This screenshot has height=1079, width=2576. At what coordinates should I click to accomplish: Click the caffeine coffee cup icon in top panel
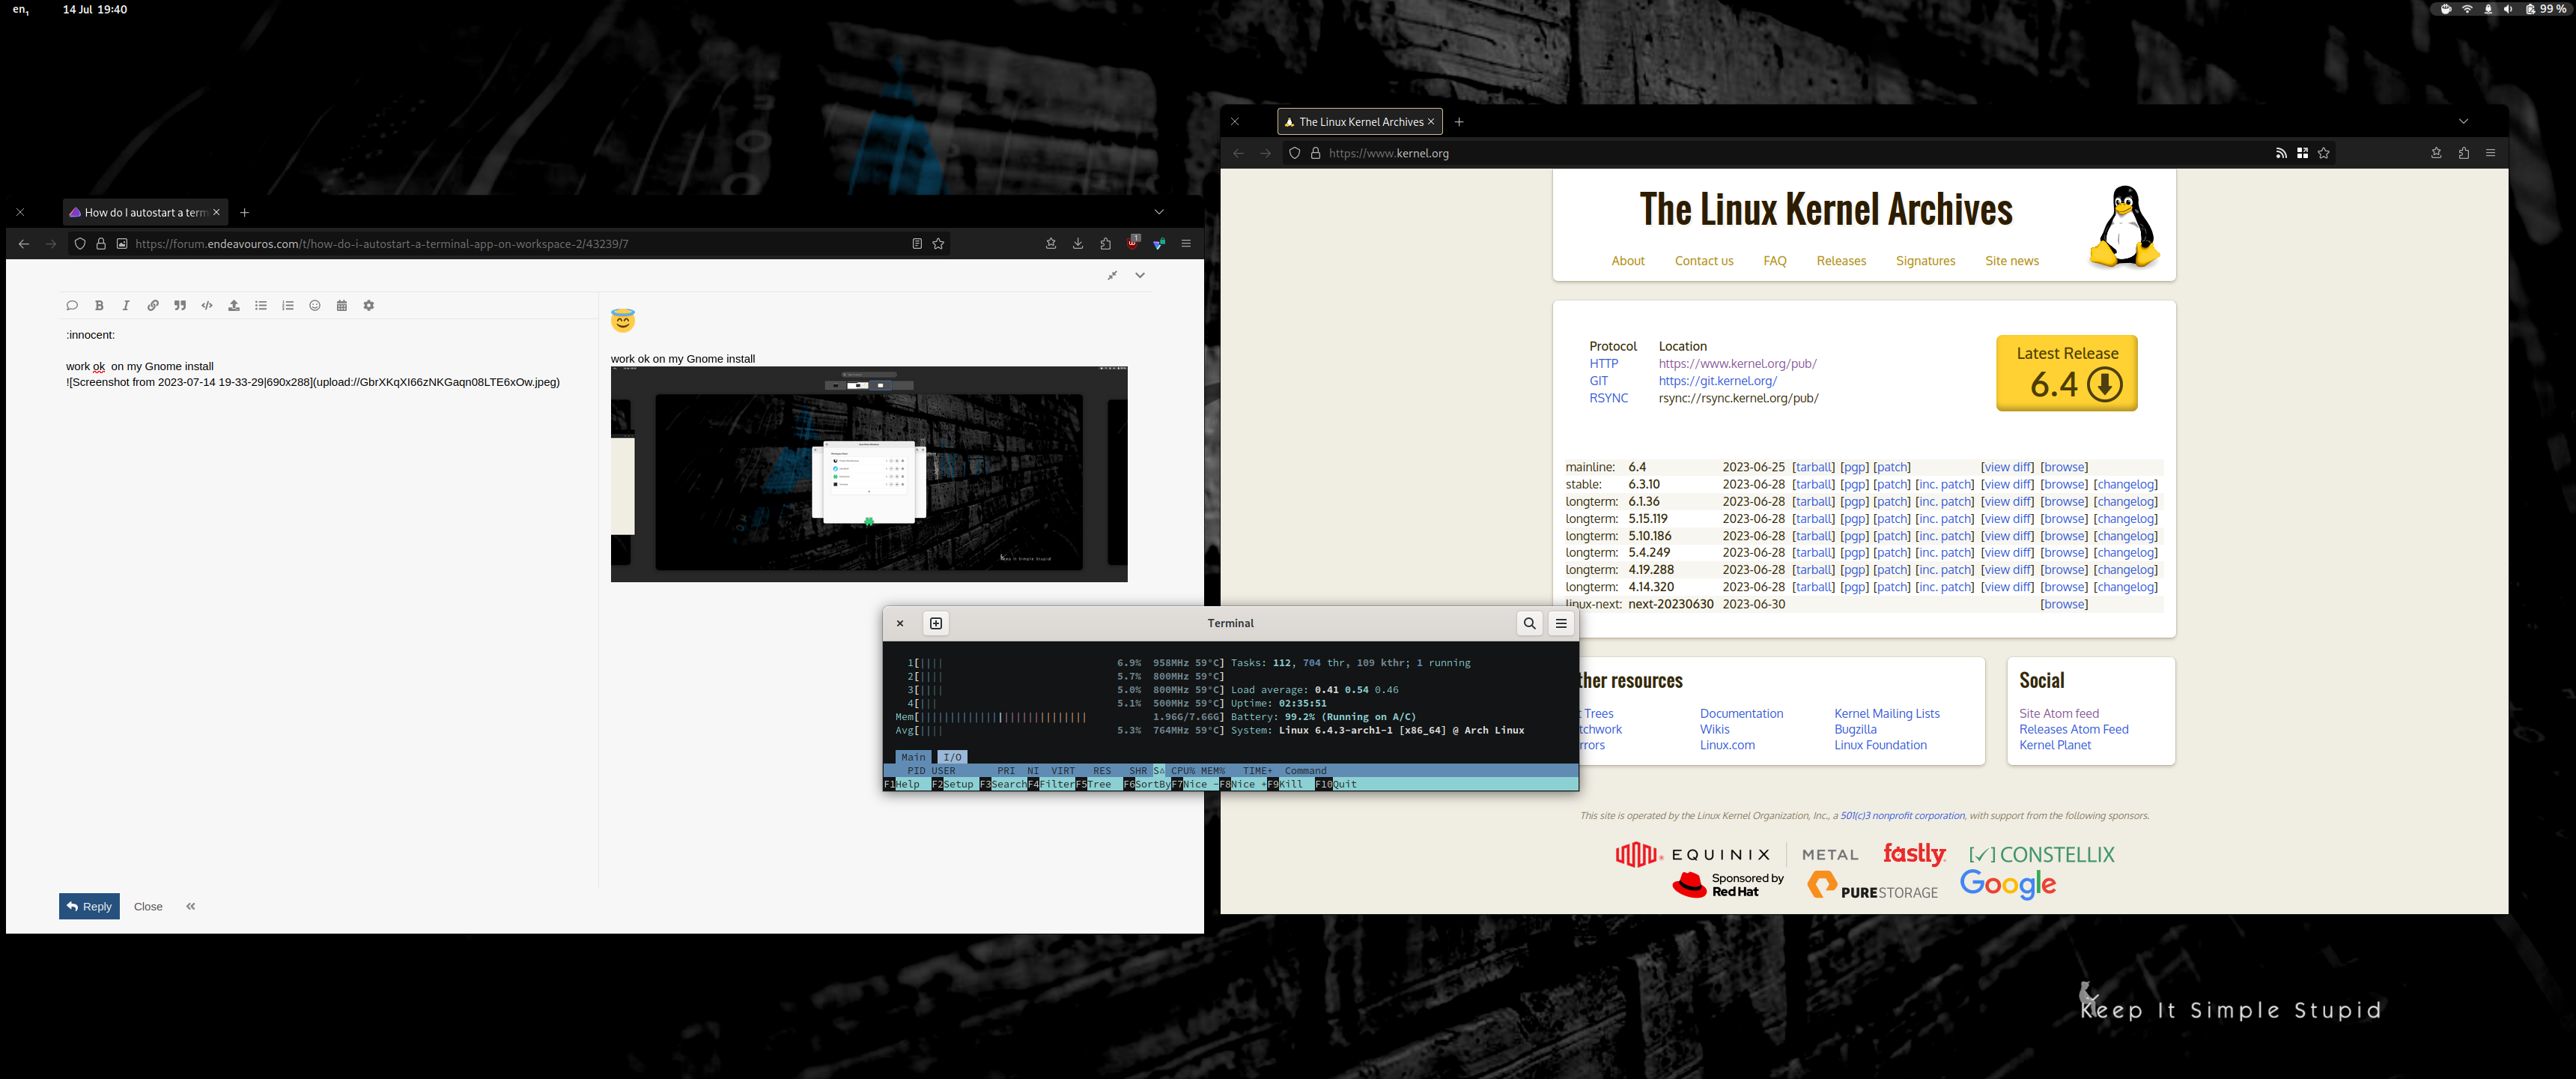point(2446,9)
